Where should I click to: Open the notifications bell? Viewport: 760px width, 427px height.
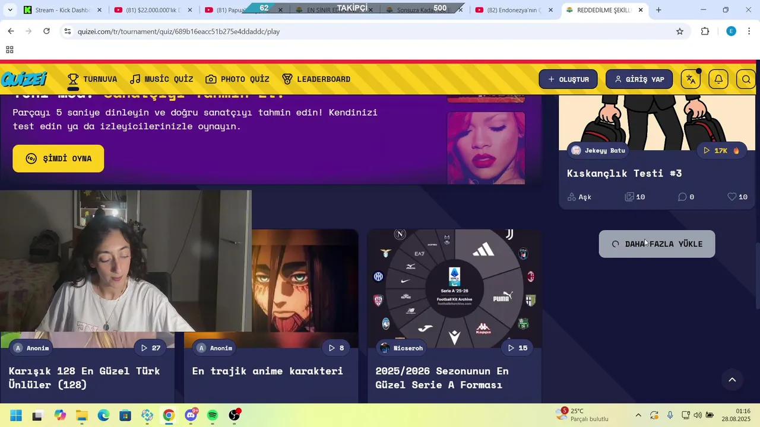(x=718, y=79)
